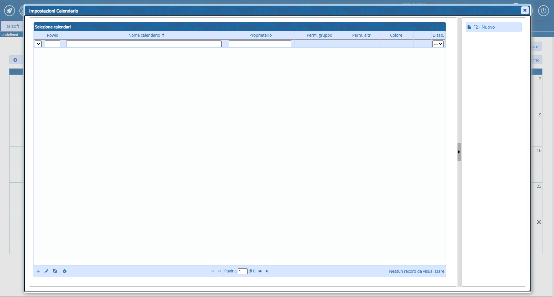
Task: Click the rocket icon in top bar
Action: click(10, 11)
